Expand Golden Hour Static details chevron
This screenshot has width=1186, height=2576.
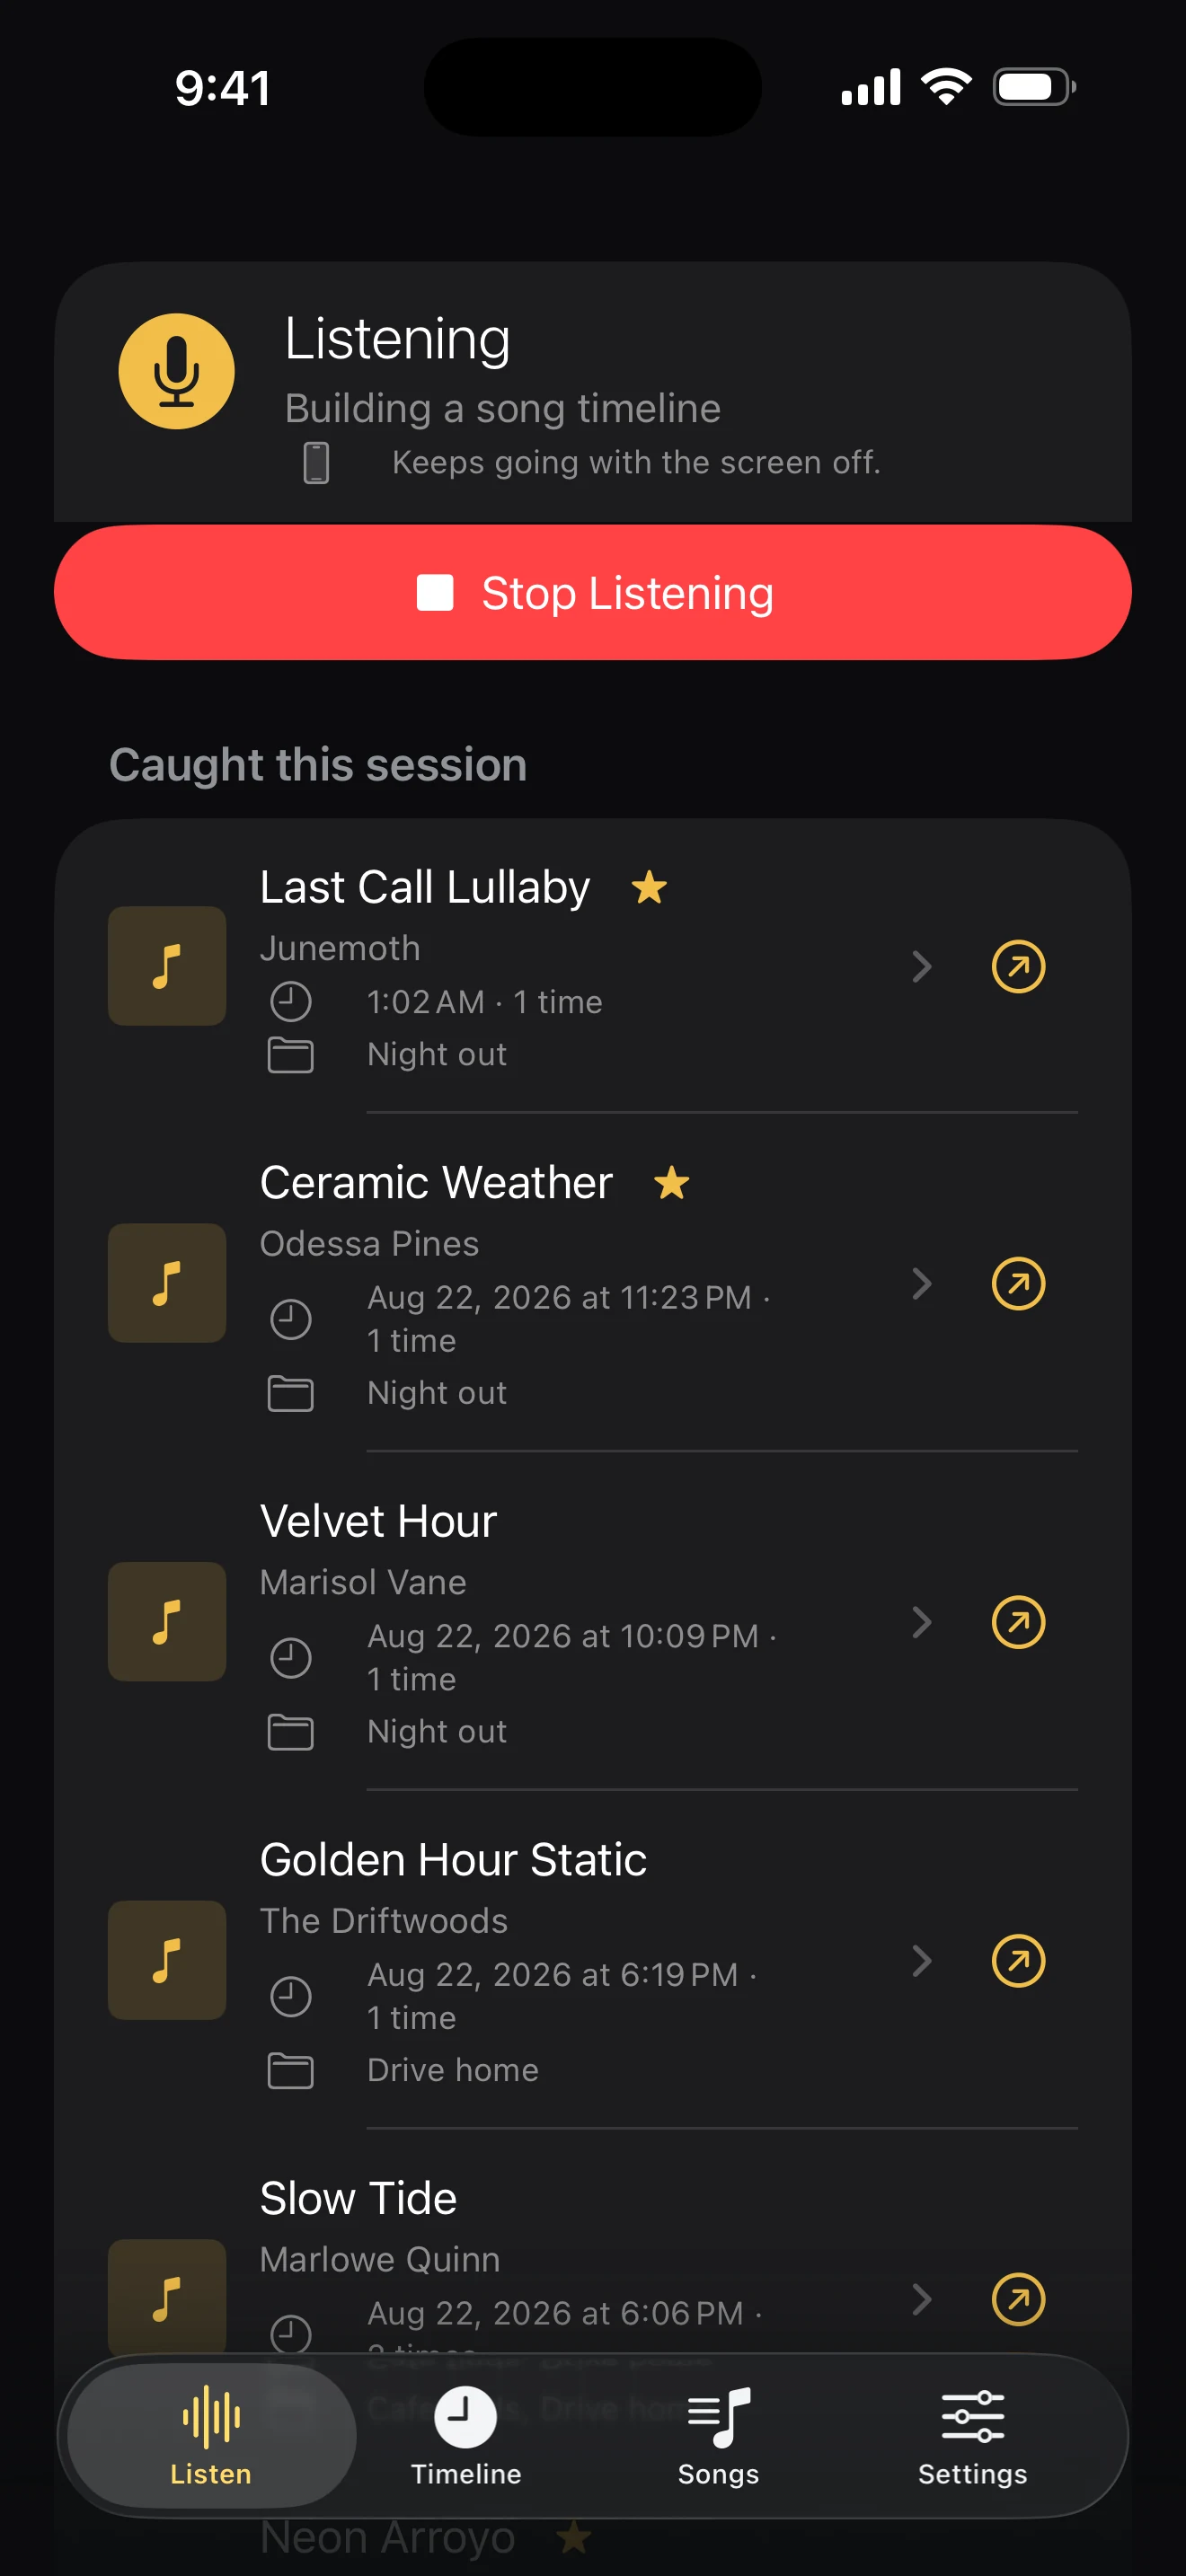(x=922, y=1960)
